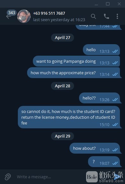Start a voice call with this contact
This screenshot has height=184, width=125.
(x=106, y=16)
